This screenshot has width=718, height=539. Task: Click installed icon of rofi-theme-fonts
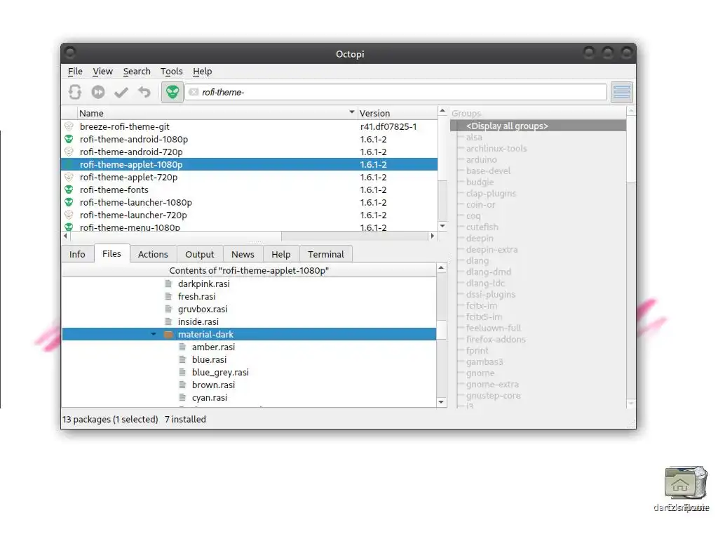pyautogui.click(x=69, y=189)
